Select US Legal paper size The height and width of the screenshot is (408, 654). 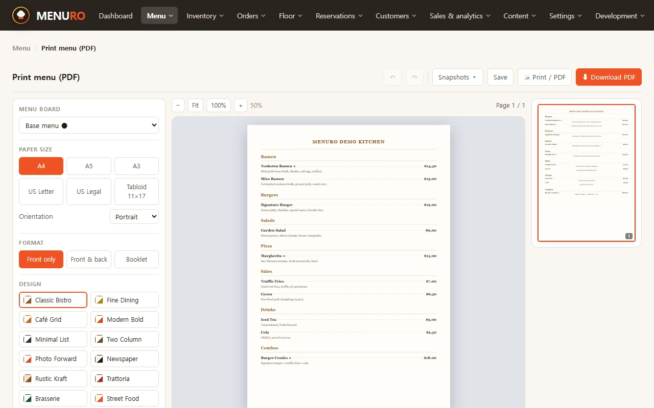tap(89, 192)
